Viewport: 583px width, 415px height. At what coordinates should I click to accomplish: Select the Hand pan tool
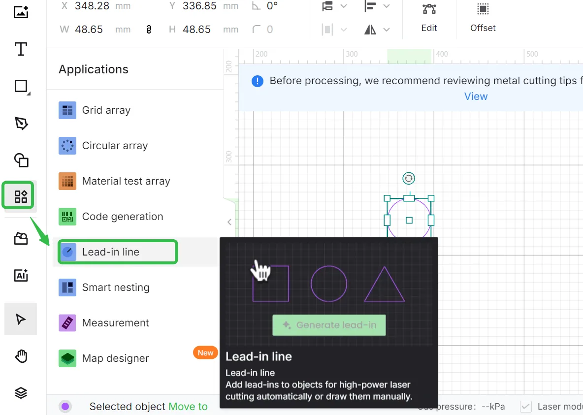click(21, 356)
